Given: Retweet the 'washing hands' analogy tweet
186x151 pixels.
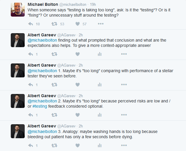Looking at the screenshot, I should (x=54, y=145).
